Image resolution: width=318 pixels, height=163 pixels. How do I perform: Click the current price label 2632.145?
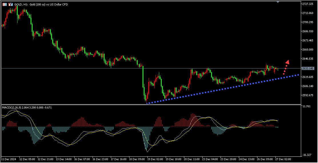[x=308, y=69]
